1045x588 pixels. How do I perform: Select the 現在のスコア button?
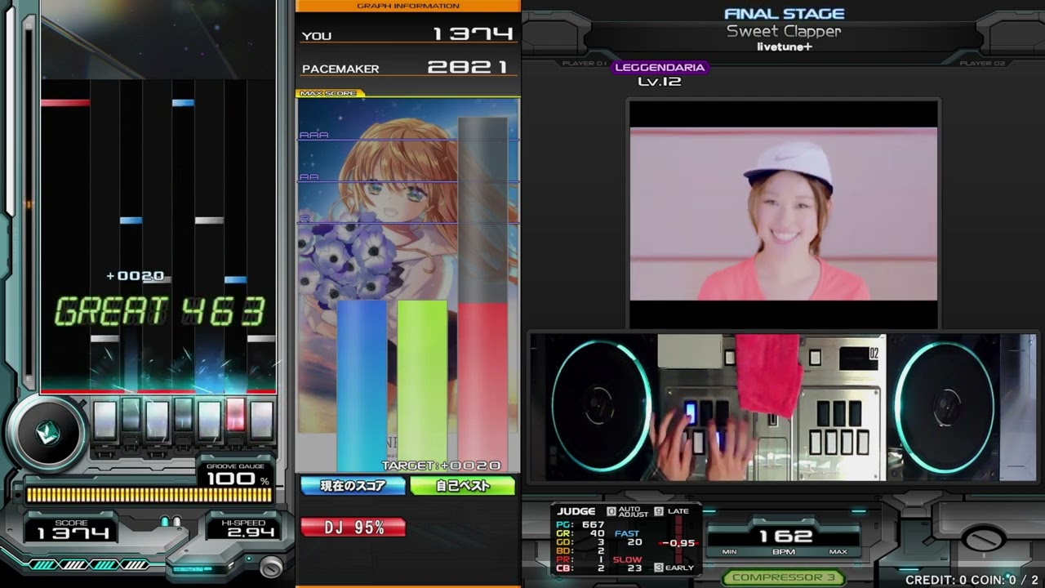point(353,486)
